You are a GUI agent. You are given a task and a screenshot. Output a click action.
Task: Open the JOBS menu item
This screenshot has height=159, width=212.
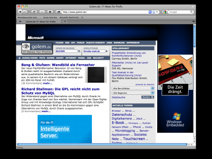(109, 43)
